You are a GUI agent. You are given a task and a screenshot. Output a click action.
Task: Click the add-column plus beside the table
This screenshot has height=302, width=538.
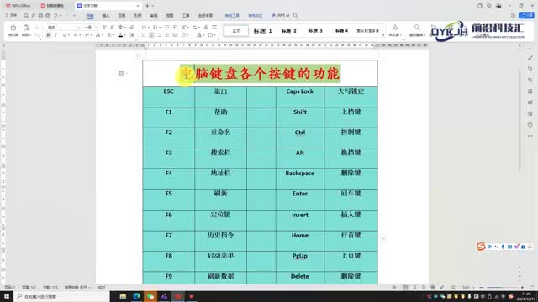[x=383, y=238]
